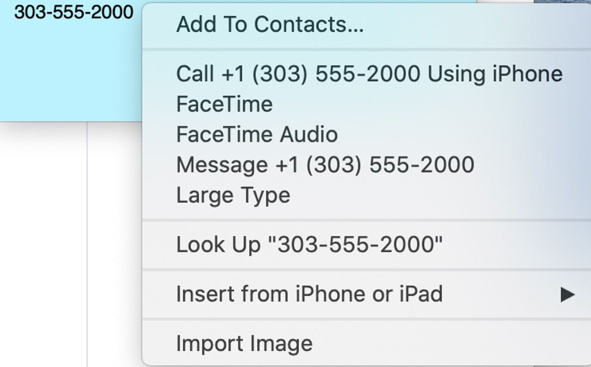Place an audio-only FaceTime call
The height and width of the screenshot is (367, 591).
point(257,135)
